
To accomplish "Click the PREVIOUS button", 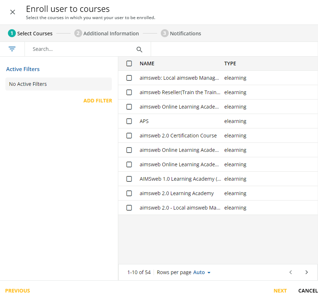I will pyautogui.click(x=17, y=291).
